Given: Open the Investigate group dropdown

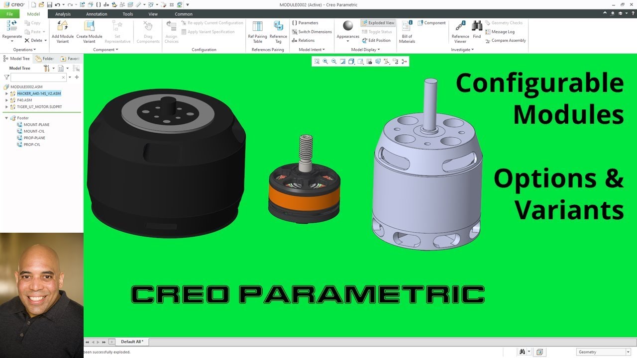Looking at the screenshot, I should coord(462,50).
